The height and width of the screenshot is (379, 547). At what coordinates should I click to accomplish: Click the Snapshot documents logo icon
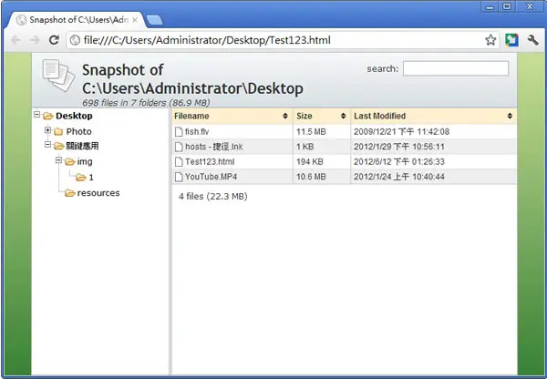point(58,76)
